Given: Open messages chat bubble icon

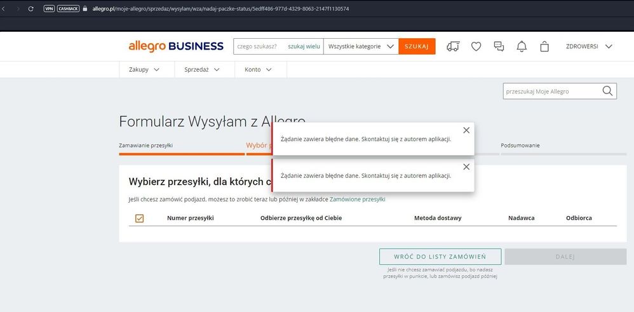Looking at the screenshot, I should click(x=499, y=46).
